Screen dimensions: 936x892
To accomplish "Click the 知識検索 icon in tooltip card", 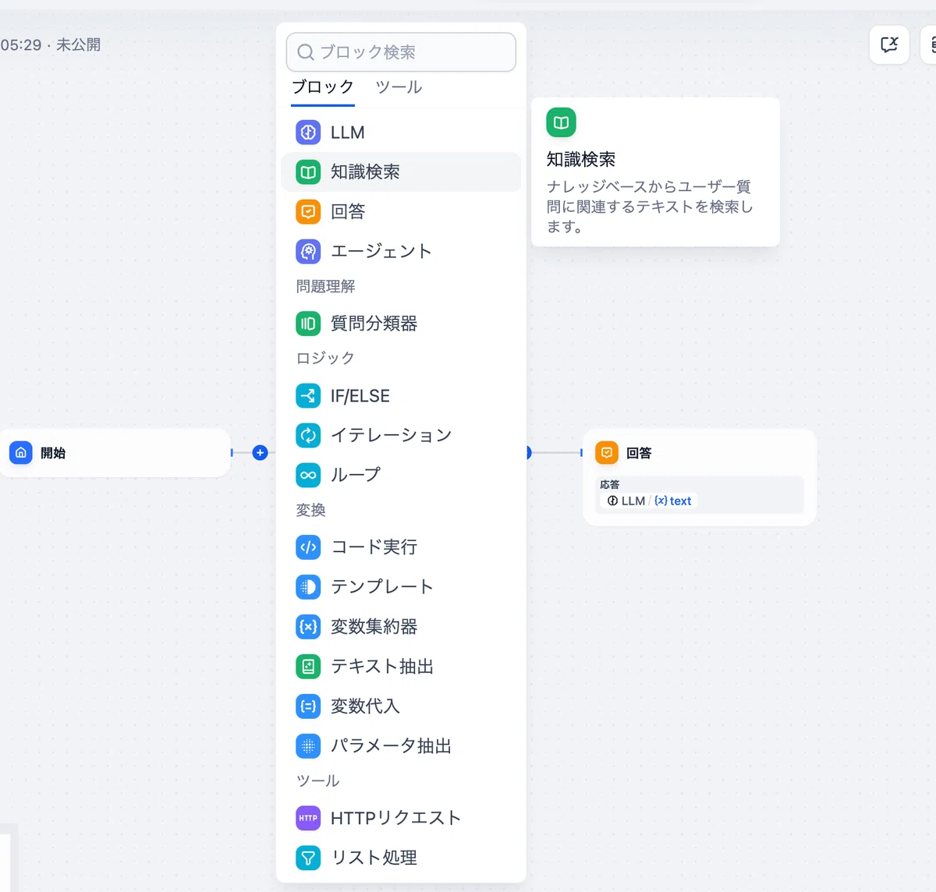I will [x=561, y=122].
